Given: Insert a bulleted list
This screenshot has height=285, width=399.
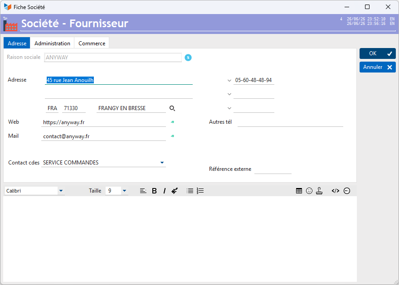Looking at the screenshot, I should tap(190, 191).
